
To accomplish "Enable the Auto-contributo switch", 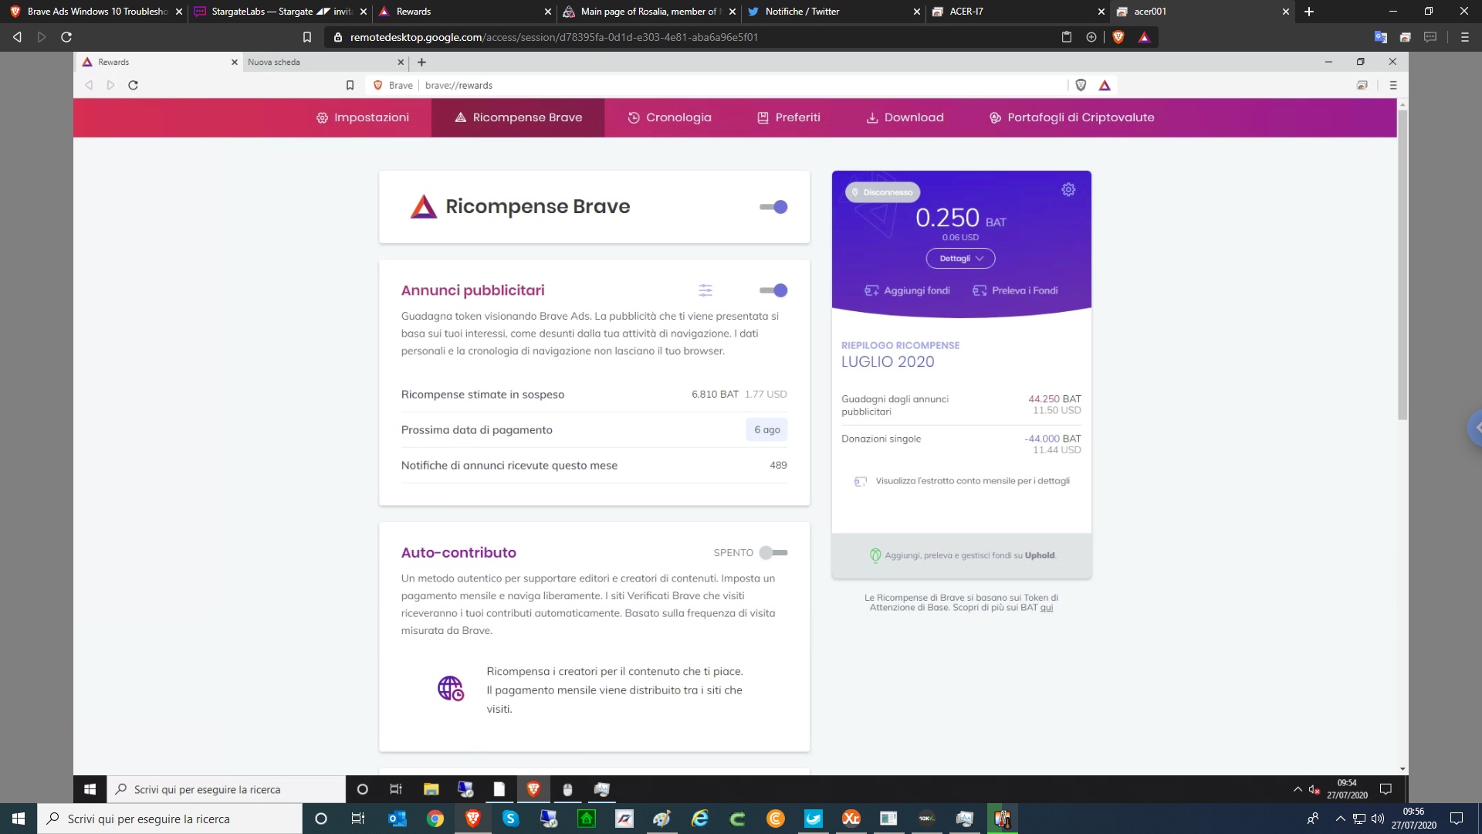I will (773, 553).
